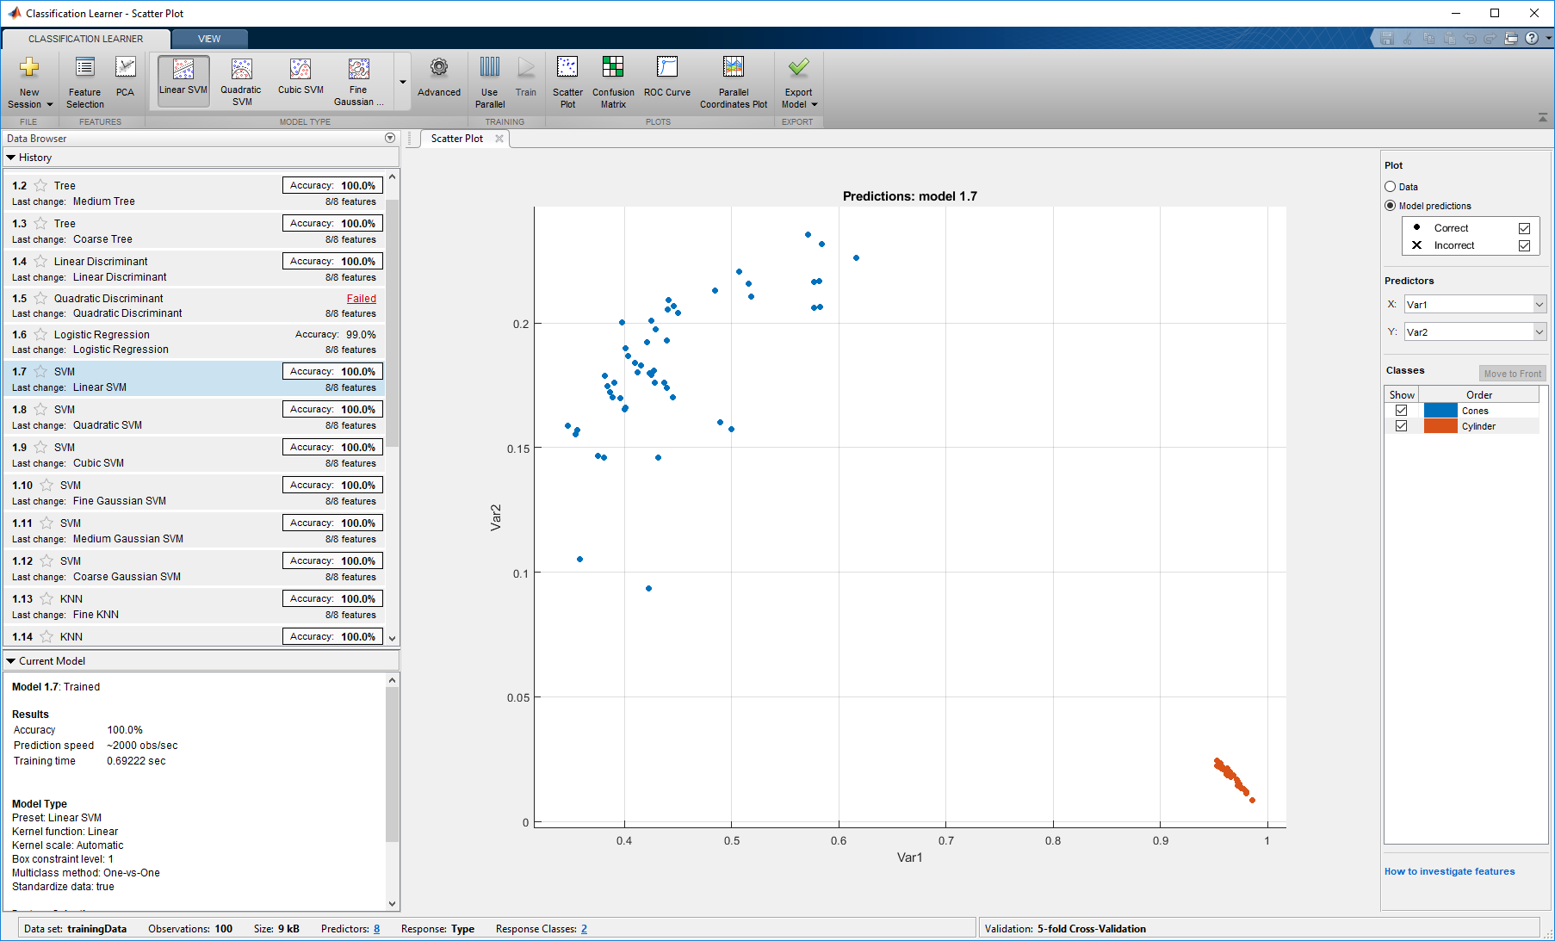
Task: Star model 1.2 Tree as favorite
Action: pyautogui.click(x=40, y=185)
